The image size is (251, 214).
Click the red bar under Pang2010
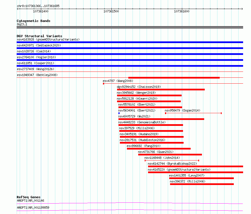[x=159, y=149]
